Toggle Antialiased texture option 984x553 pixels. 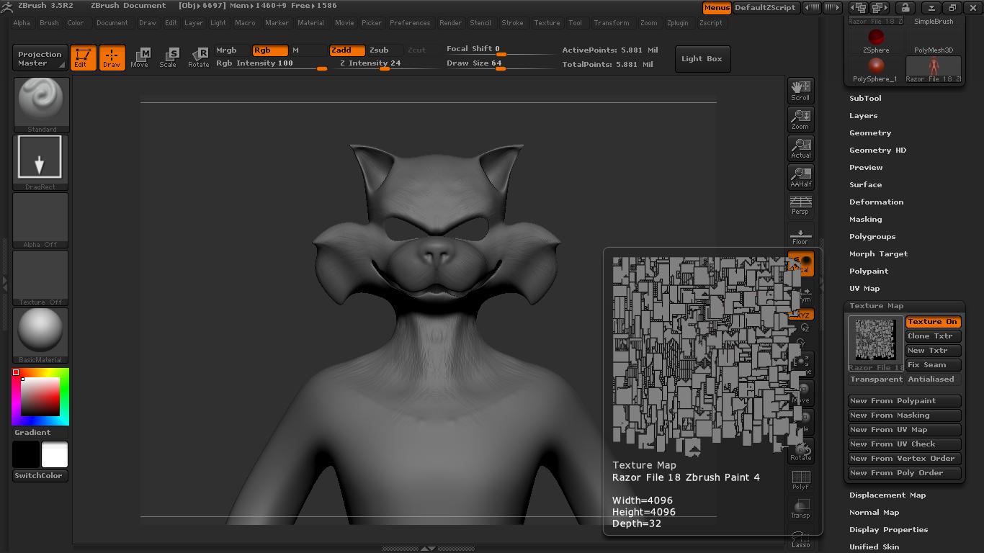pos(933,379)
